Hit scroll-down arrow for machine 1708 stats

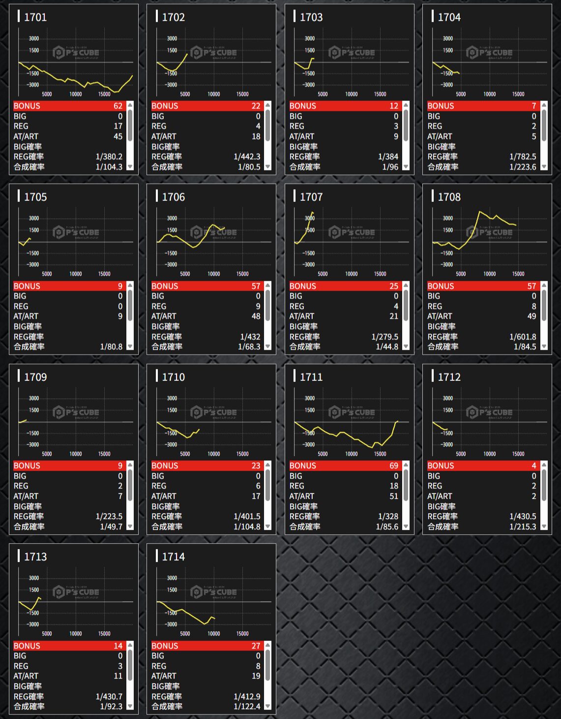coord(544,347)
